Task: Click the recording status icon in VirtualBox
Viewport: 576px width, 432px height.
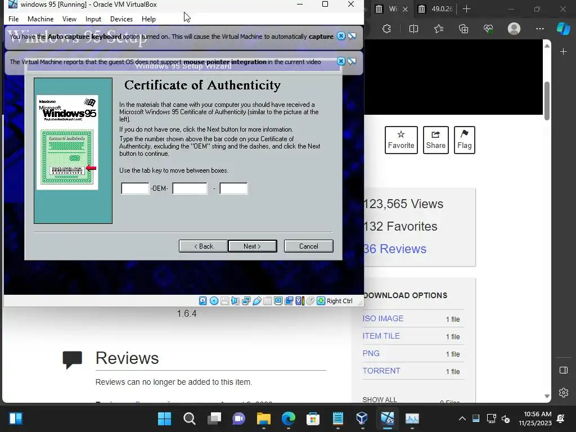Action: point(289,301)
